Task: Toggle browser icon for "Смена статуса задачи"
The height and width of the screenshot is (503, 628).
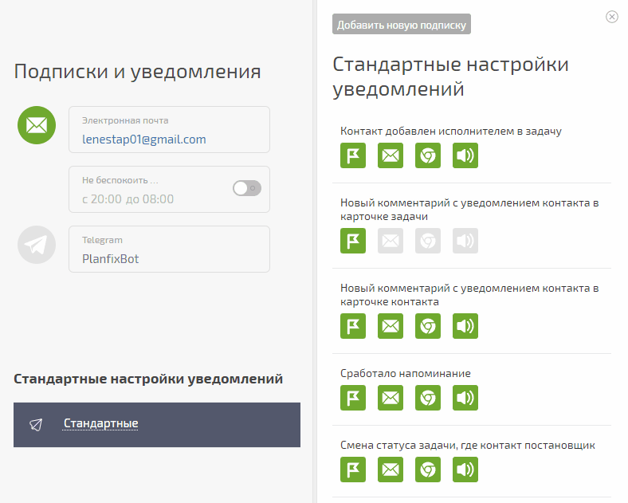Action: tap(428, 470)
